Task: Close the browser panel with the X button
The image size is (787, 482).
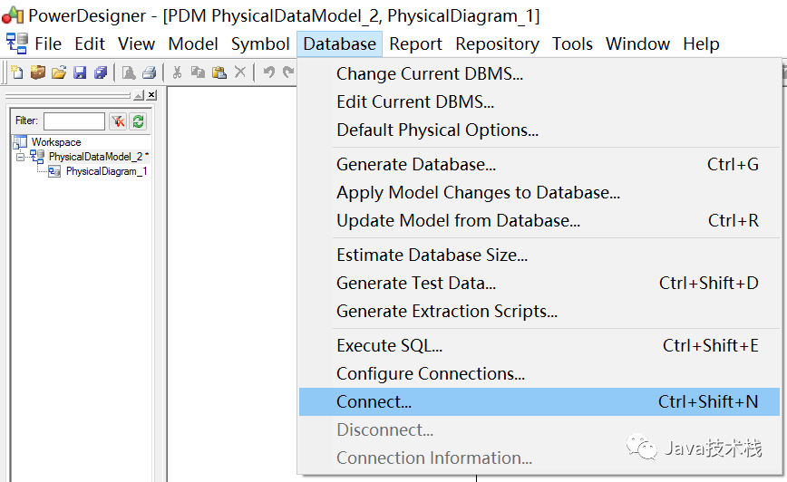Action: pos(151,95)
